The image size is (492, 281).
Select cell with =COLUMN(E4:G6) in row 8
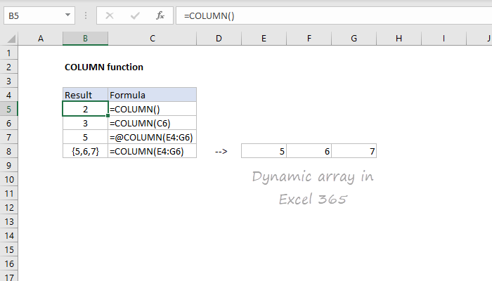[153, 151]
